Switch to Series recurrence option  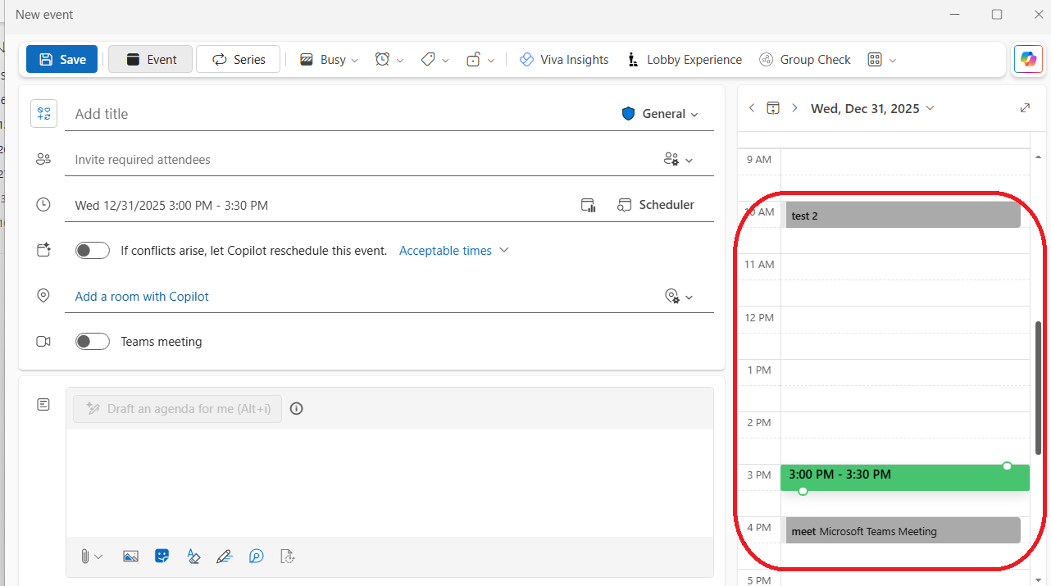point(239,59)
